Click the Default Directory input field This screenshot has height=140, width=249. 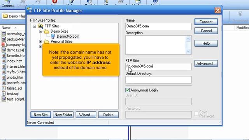pyautogui.click(x=158, y=80)
